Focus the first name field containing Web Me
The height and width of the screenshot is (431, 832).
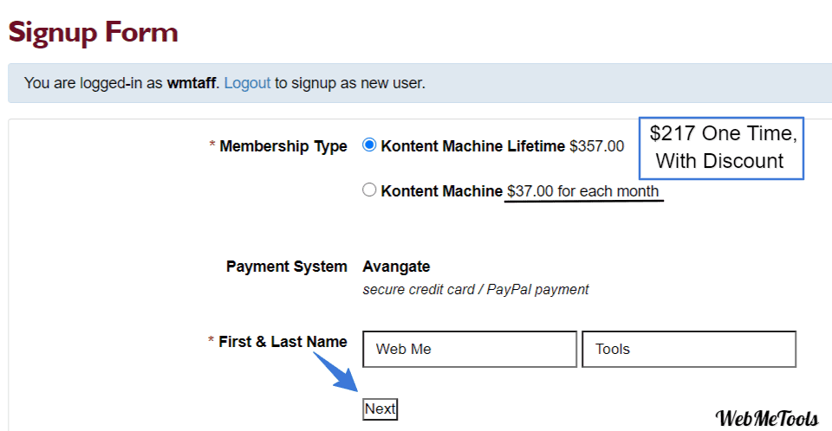click(470, 349)
